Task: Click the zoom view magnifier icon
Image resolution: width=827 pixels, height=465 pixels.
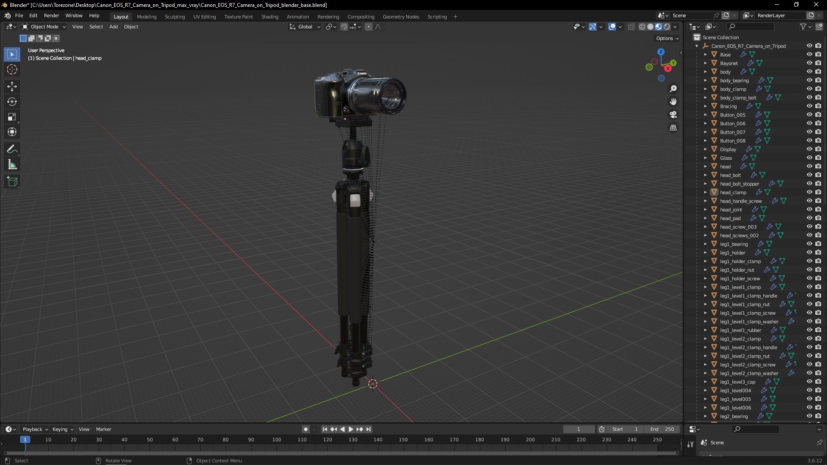Action: [x=673, y=89]
